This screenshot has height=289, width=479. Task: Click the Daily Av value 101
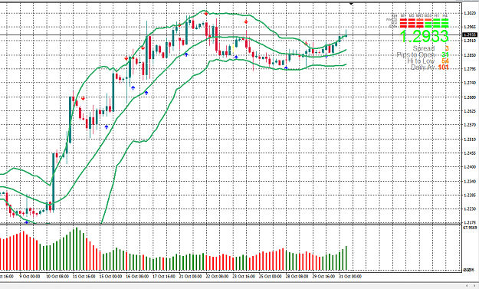444,67
